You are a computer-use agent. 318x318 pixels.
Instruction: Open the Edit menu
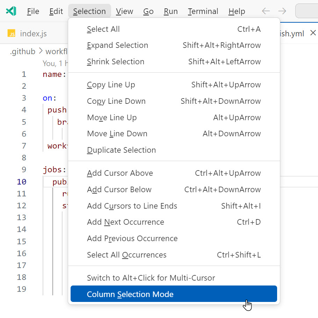point(56,11)
